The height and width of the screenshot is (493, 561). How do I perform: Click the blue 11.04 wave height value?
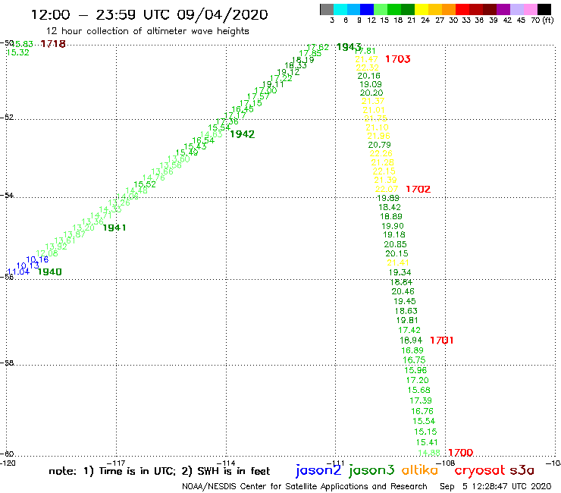pos(18,272)
